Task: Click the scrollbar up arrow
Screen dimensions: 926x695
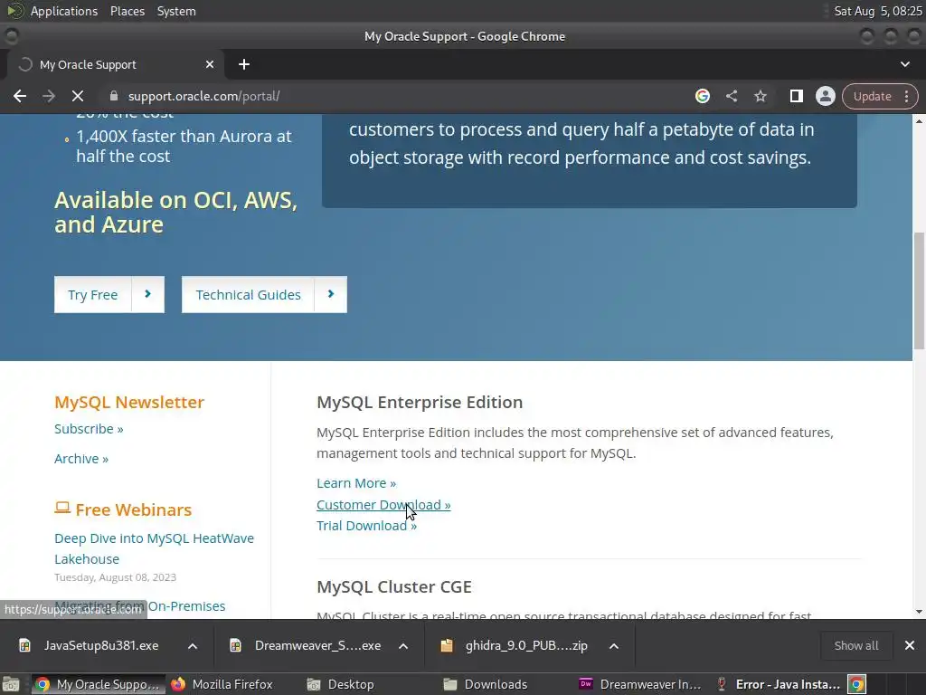Action: [x=919, y=121]
